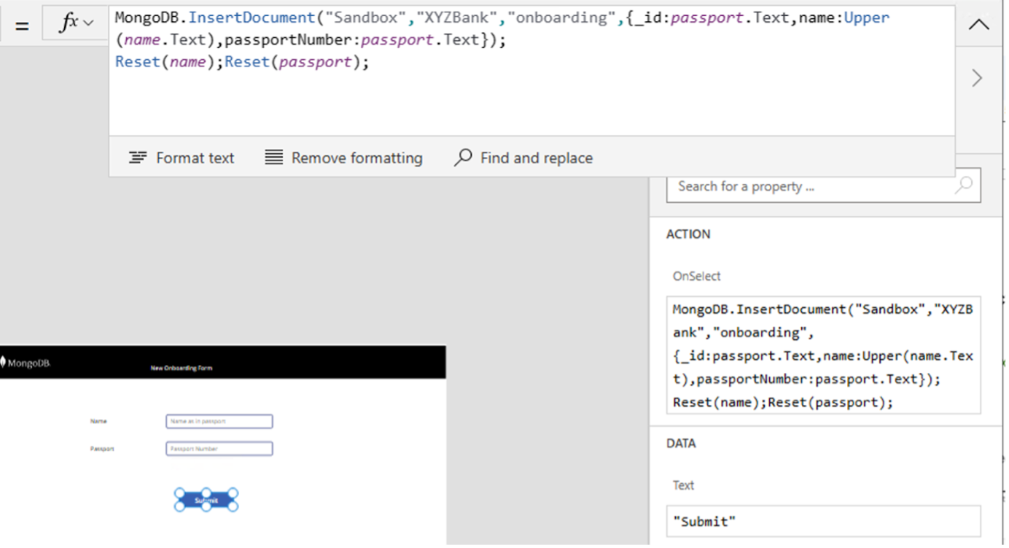The image size is (1009, 548).
Task: Collapse the formula bar with the up chevron
Action: [x=978, y=23]
